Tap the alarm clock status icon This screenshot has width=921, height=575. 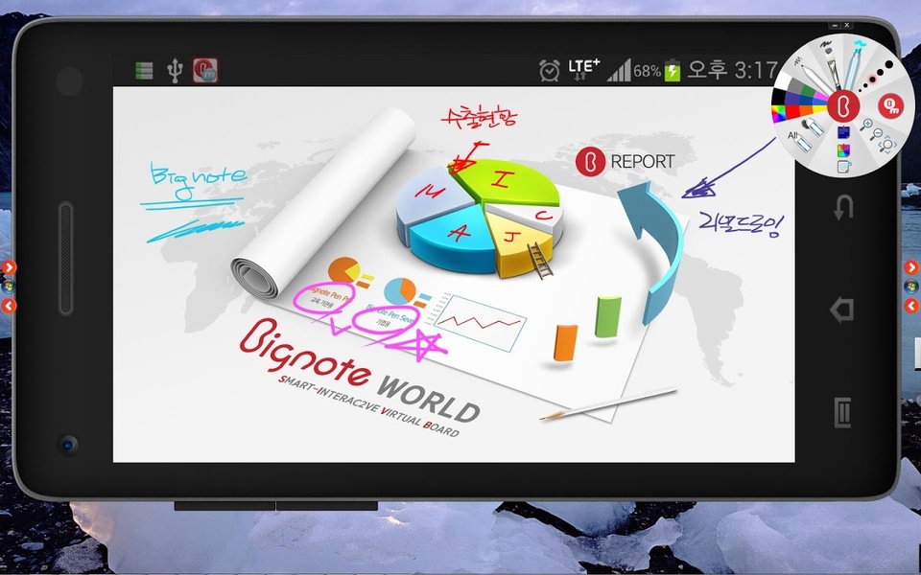pyautogui.click(x=549, y=70)
